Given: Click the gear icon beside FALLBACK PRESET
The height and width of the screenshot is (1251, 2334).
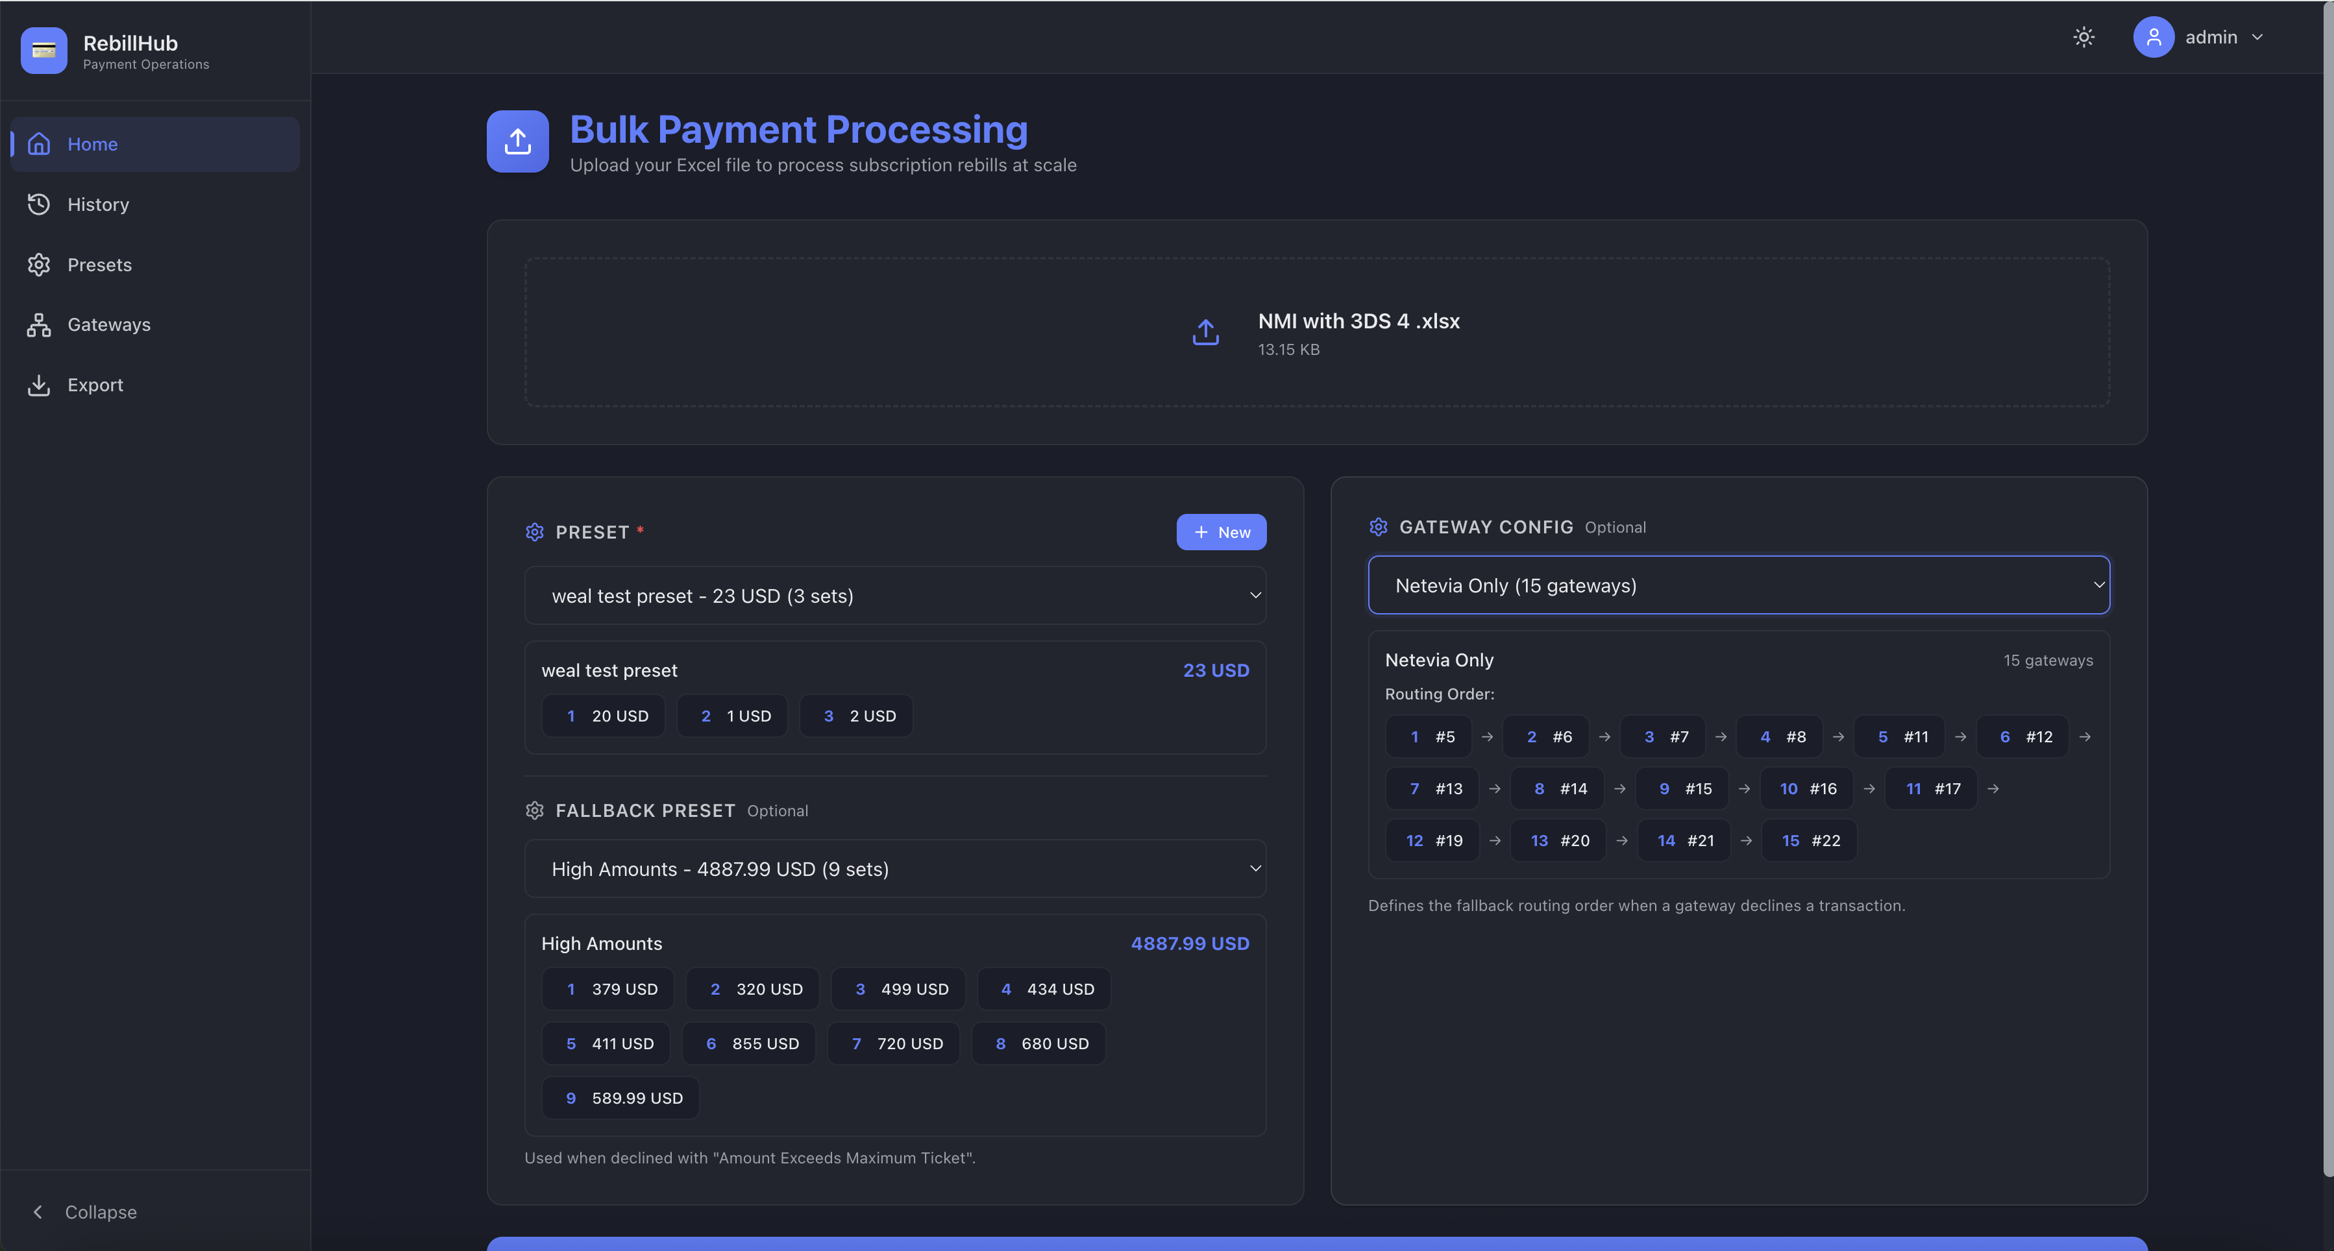Looking at the screenshot, I should click(535, 810).
